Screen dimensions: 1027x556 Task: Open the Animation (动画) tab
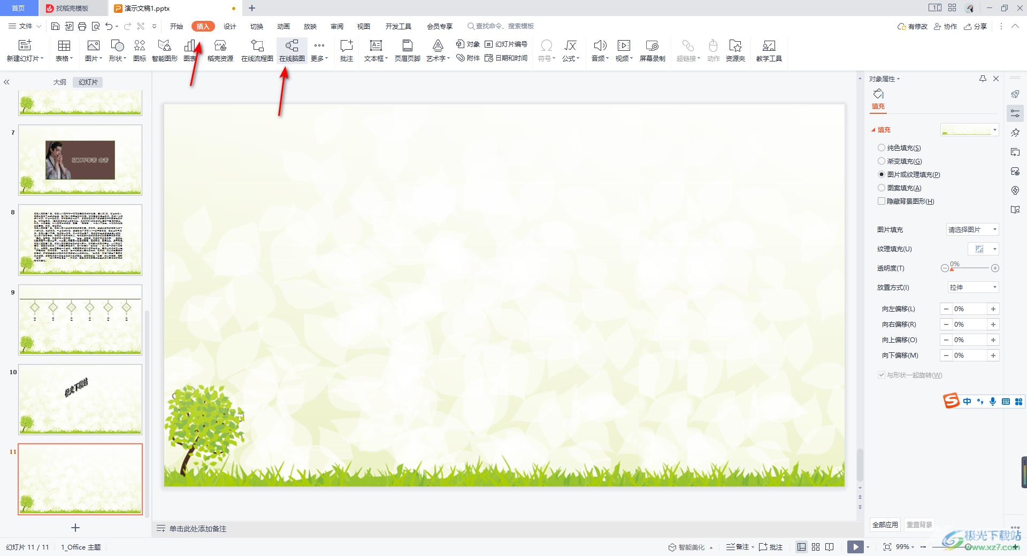click(x=283, y=26)
